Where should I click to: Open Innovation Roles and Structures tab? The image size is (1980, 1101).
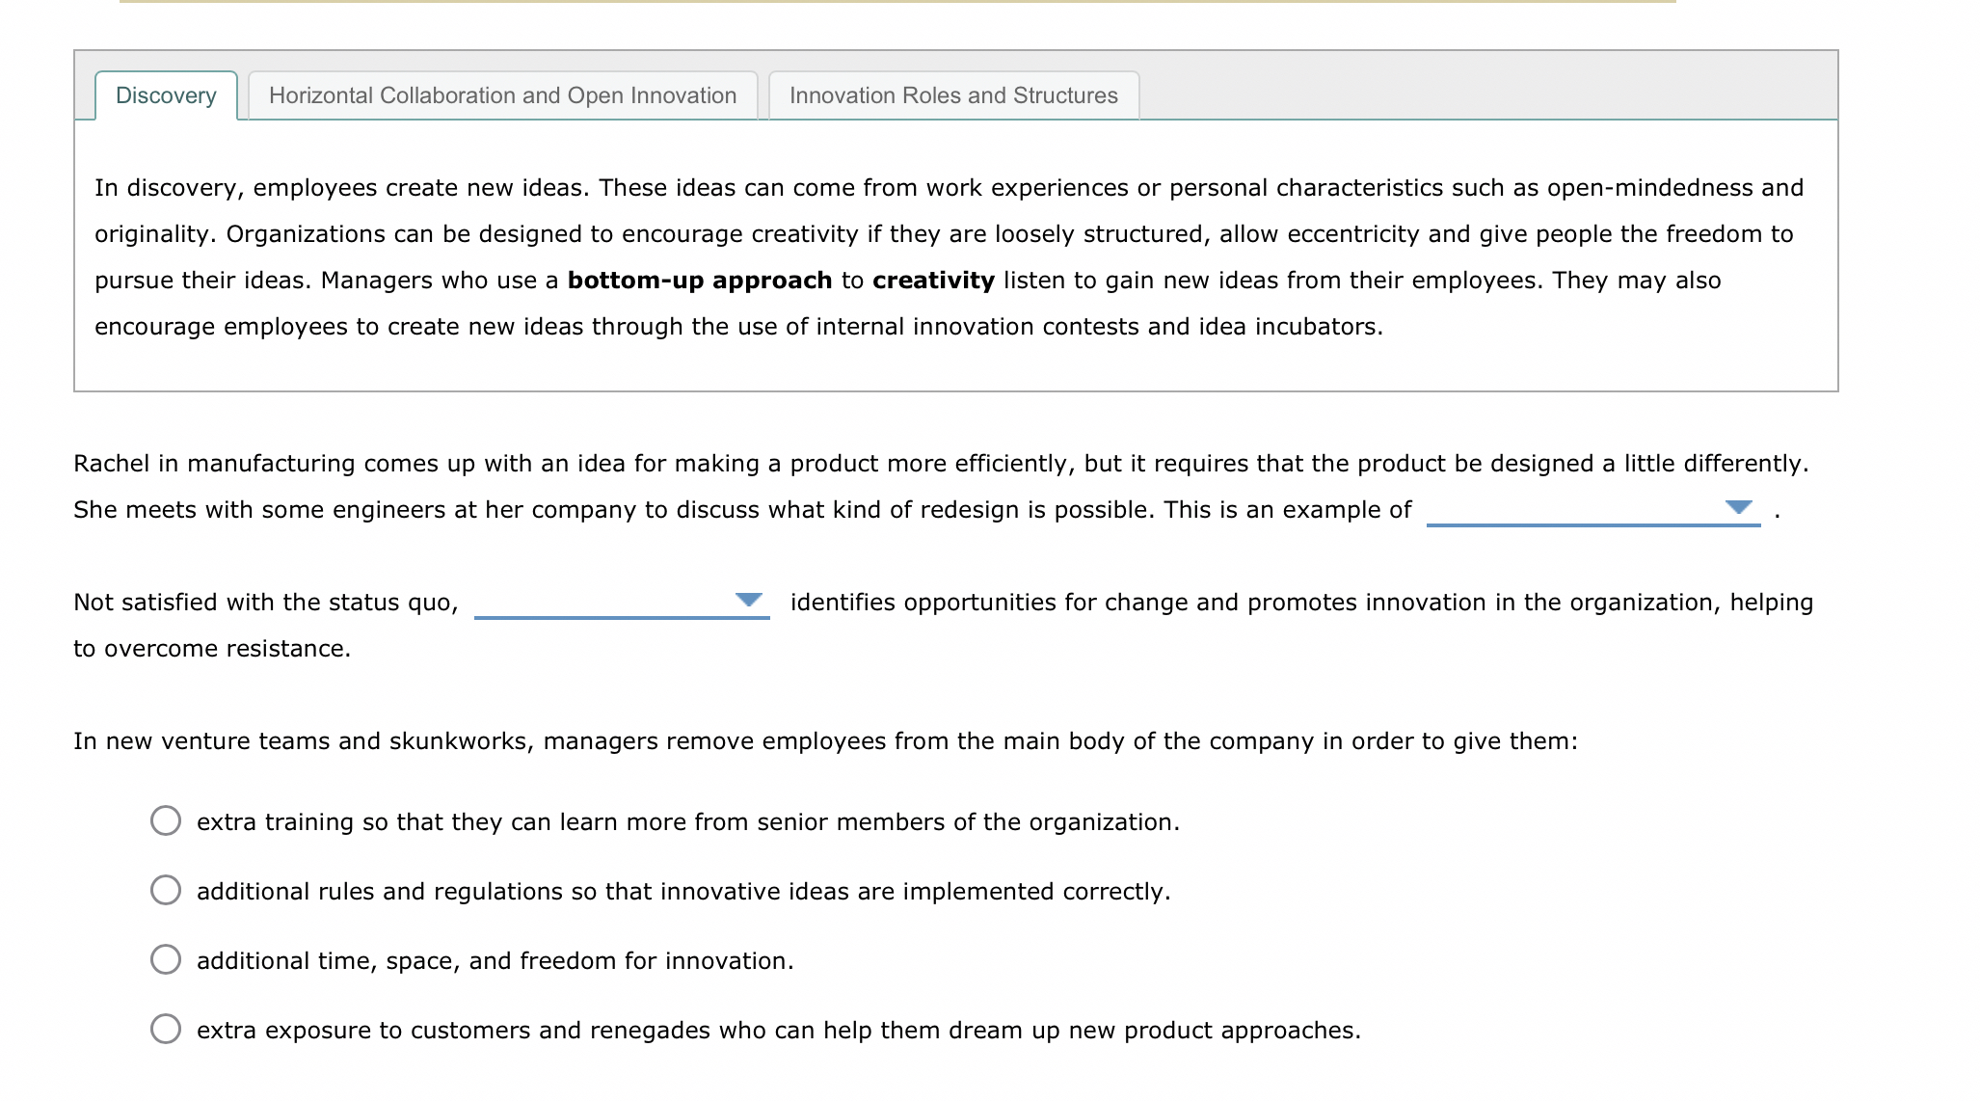952,95
